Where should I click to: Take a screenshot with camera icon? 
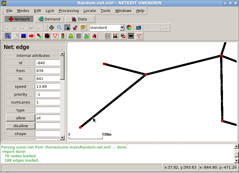coord(139,28)
